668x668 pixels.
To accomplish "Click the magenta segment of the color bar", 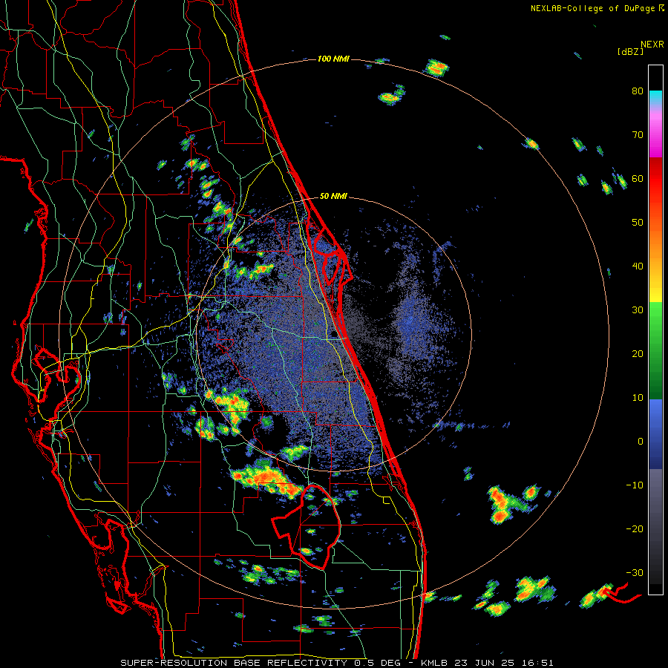I will coord(655,137).
